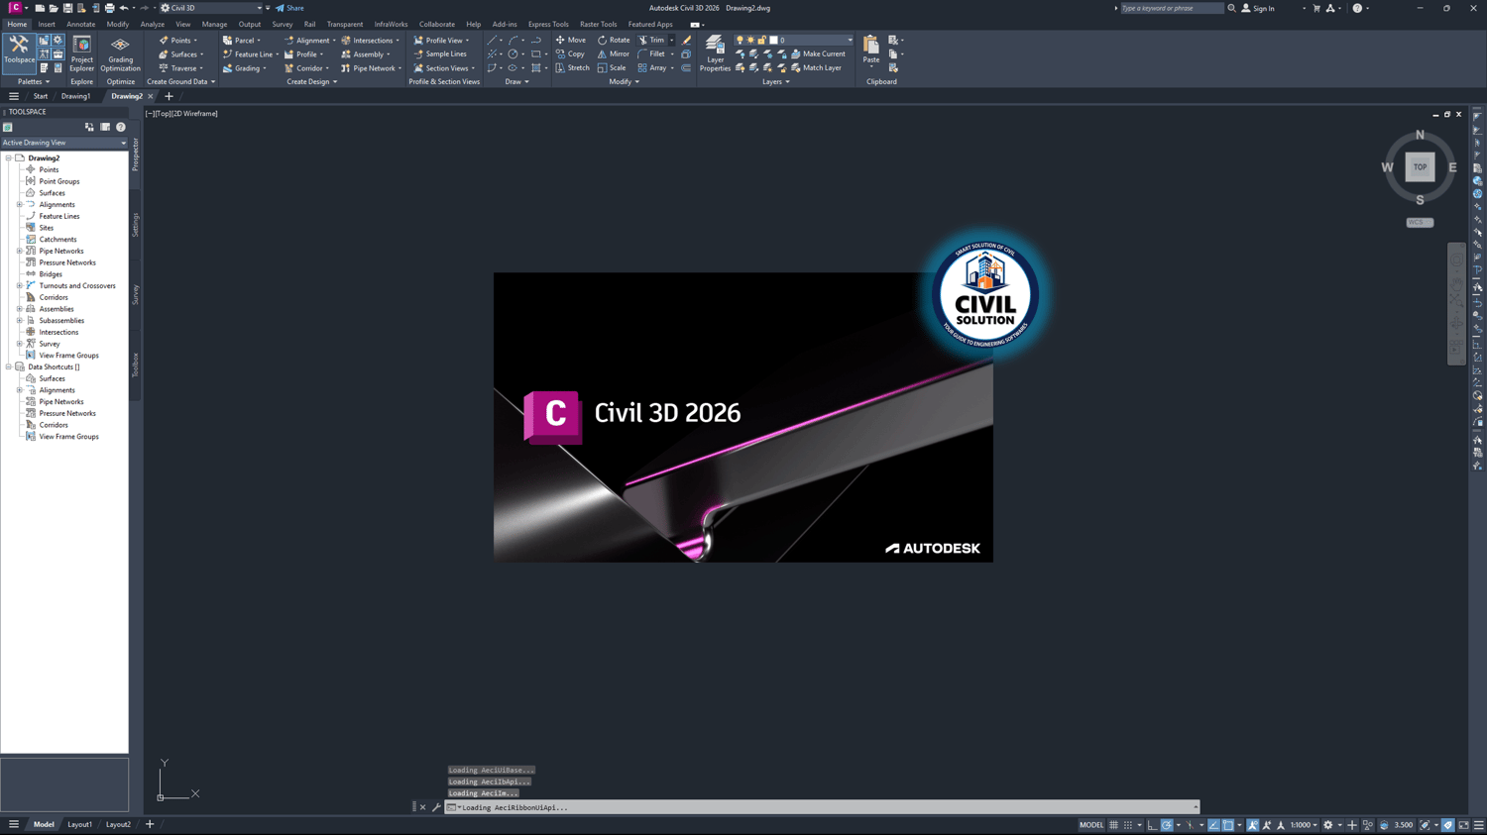
Task: Open the Prospector side tab
Action: pyautogui.click(x=136, y=154)
